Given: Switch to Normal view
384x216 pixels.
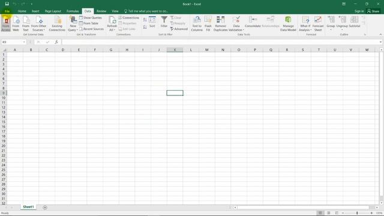Looking at the screenshot, I should [x=320, y=213].
